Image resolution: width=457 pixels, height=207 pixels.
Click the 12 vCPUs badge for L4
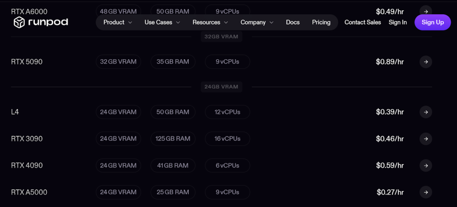227,112
